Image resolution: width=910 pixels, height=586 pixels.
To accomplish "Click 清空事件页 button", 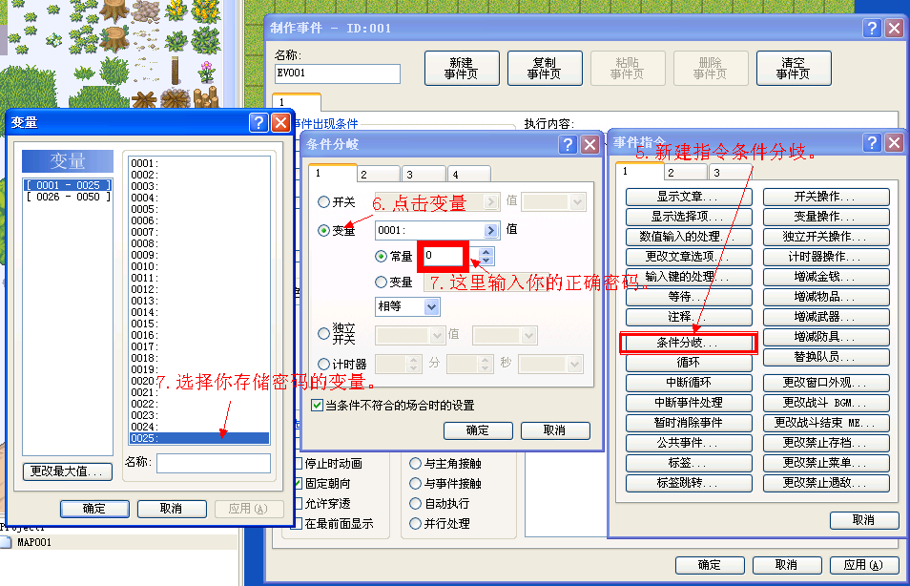I will tap(794, 68).
